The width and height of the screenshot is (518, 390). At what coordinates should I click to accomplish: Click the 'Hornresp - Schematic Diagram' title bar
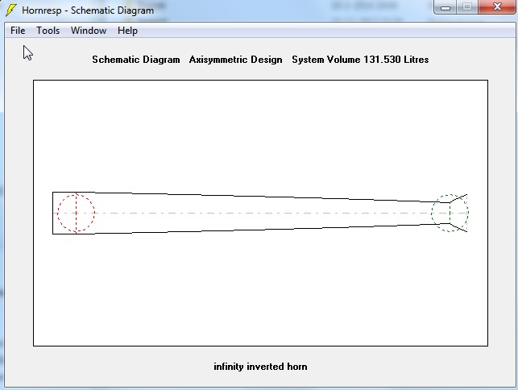[88, 10]
